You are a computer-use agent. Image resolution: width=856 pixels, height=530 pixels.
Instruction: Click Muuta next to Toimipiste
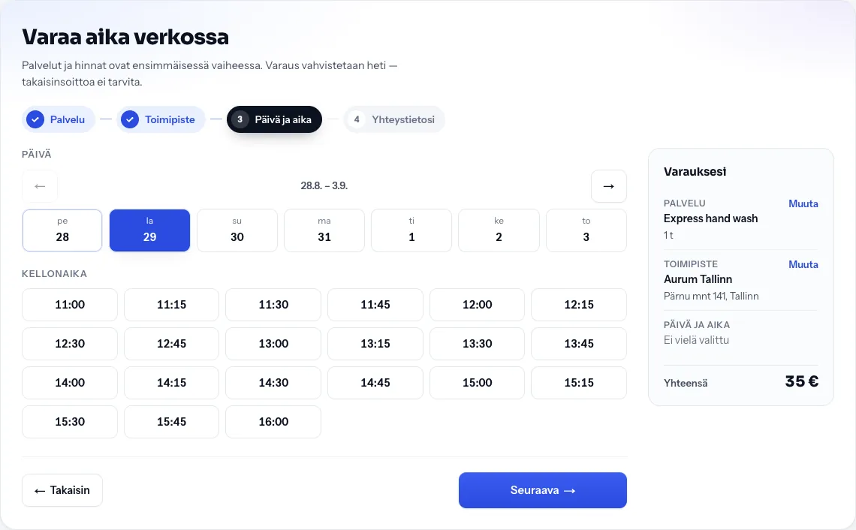coord(803,264)
